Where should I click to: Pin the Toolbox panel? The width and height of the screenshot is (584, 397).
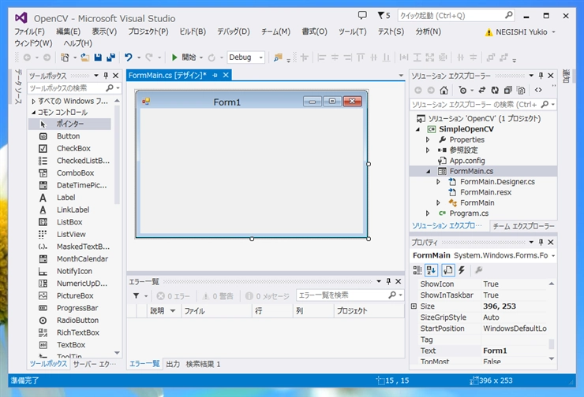click(106, 76)
